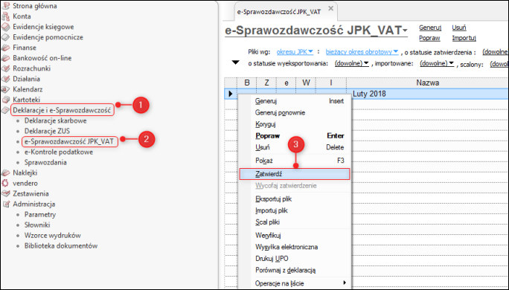Click the Usuń link in header
The image size is (509, 290).
(x=459, y=28)
